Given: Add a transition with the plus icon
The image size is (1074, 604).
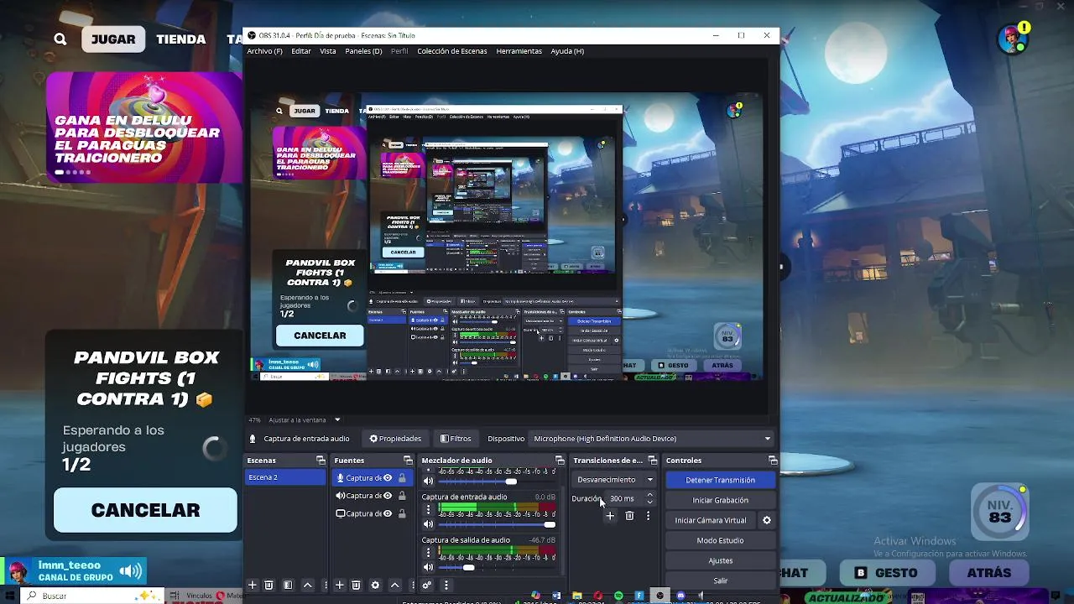Looking at the screenshot, I should coord(610,516).
